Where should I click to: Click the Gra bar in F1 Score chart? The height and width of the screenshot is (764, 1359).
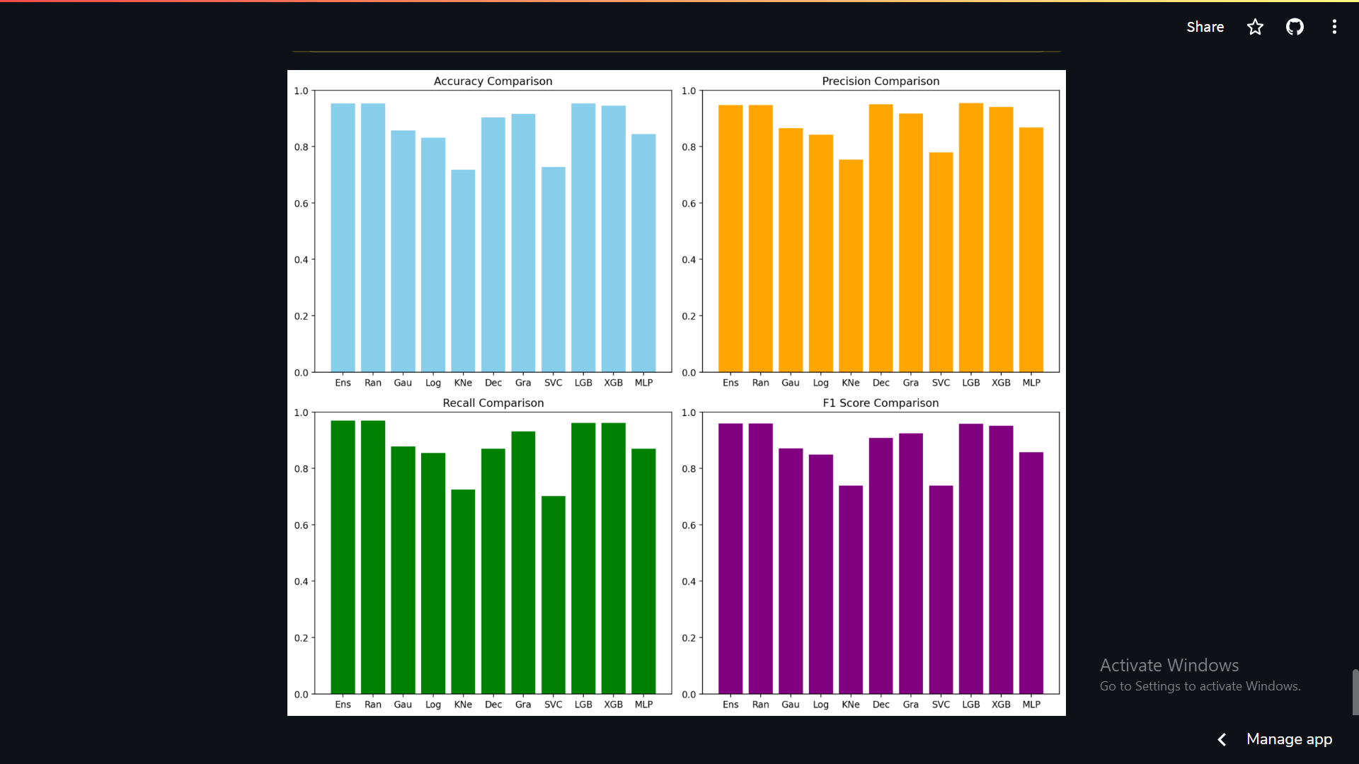tap(910, 564)
